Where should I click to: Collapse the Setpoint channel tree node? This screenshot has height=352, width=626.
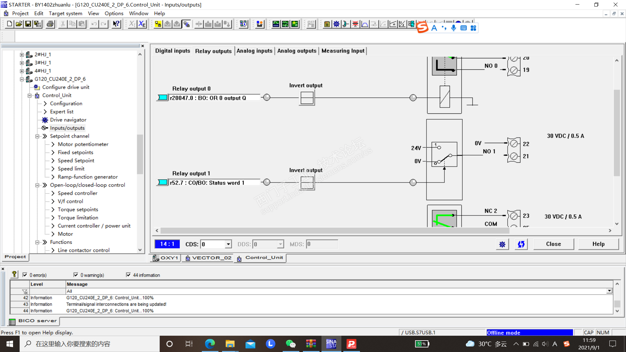click(x=37, y=136)
